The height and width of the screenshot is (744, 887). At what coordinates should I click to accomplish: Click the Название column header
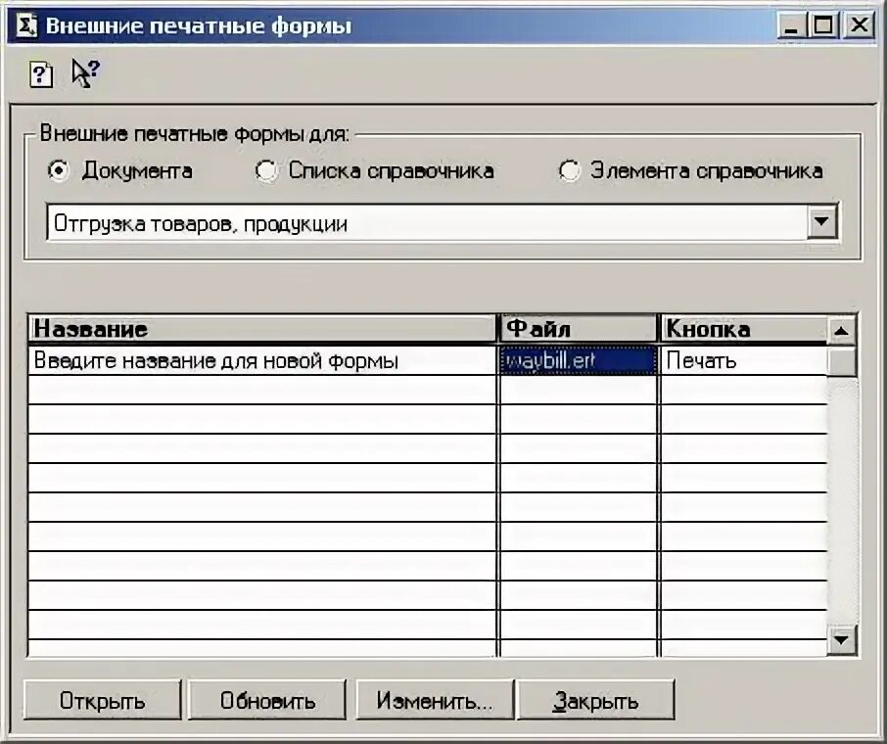[262, 329]
